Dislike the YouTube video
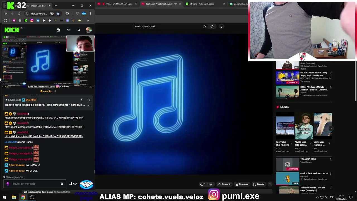This screenshot has width=357, height=201. pos(211,184)
